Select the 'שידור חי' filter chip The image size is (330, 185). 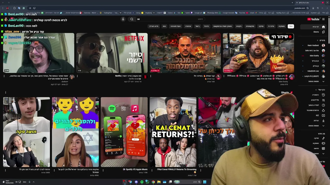[x=271, y=26]
